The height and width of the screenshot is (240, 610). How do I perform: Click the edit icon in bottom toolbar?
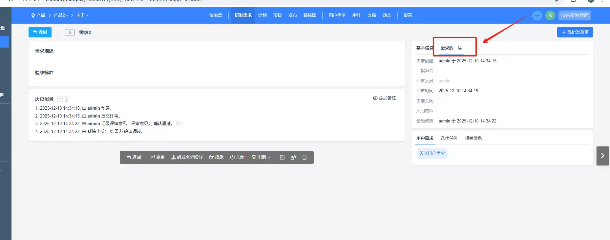coord(282,157)
